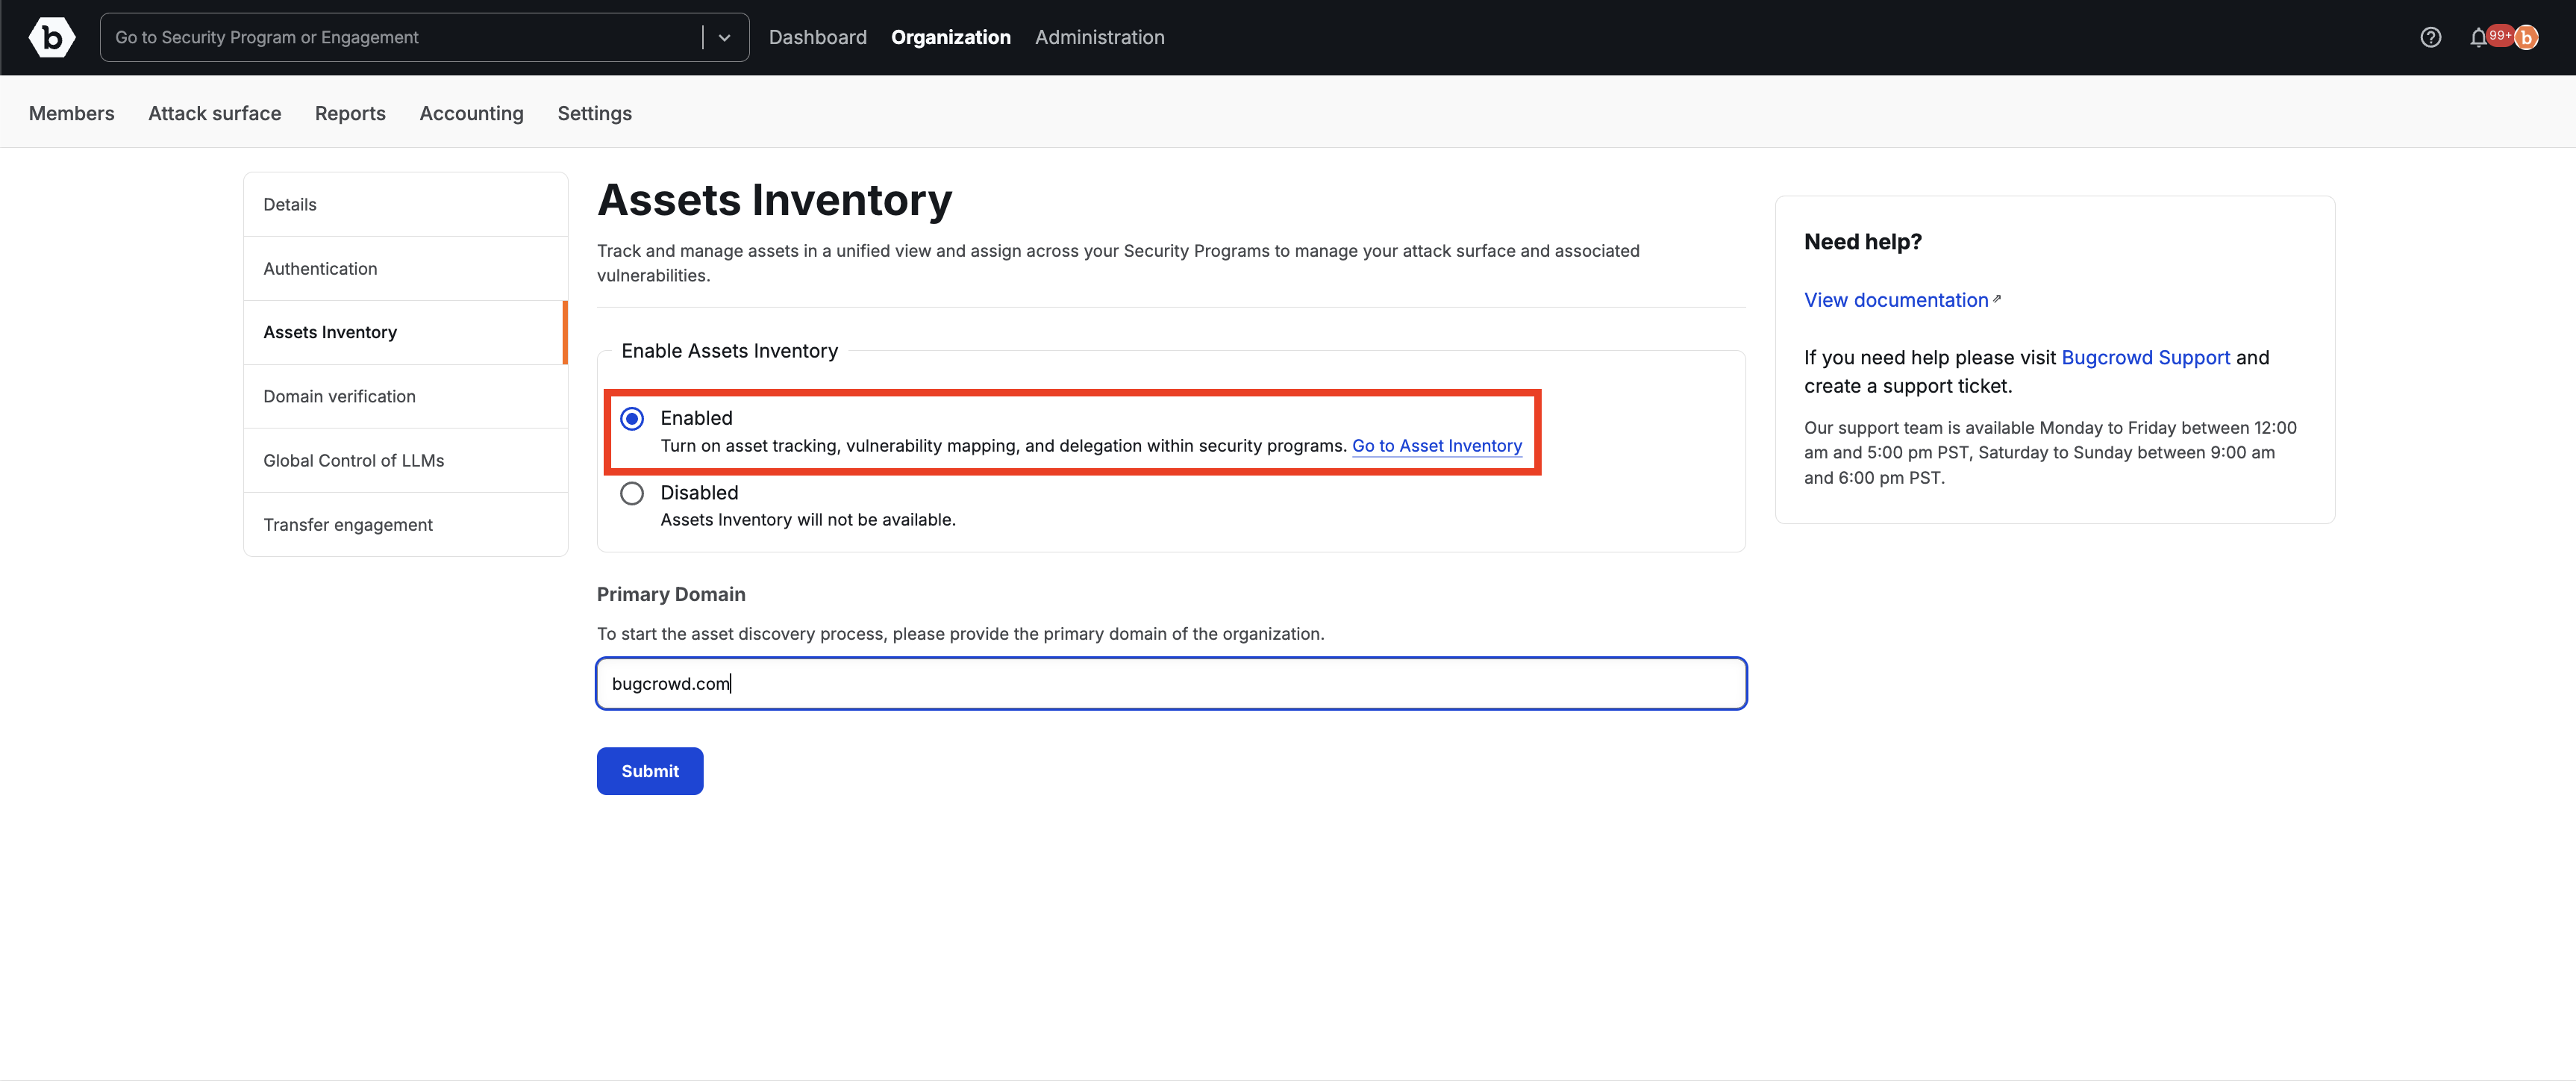Open the Dashboard top navigation item

818,38
